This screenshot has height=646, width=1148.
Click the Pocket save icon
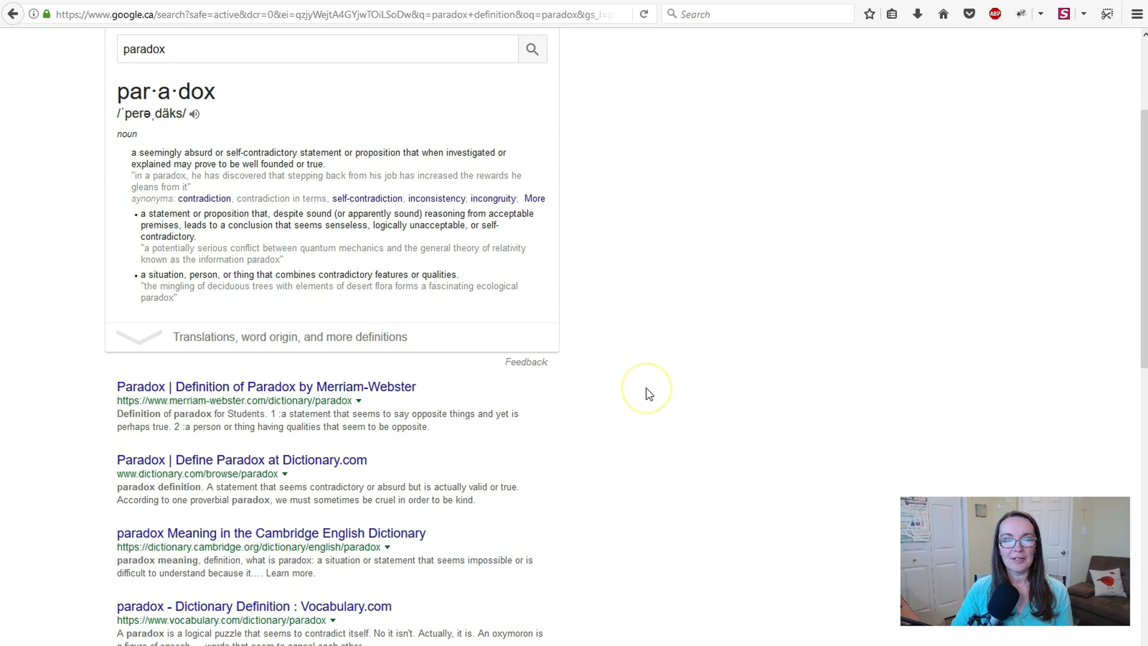[x=969, y=14]
